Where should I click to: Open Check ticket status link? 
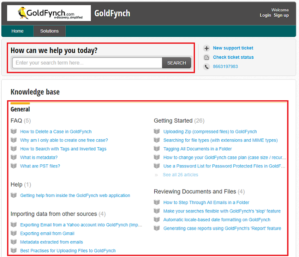click(233, 57)
